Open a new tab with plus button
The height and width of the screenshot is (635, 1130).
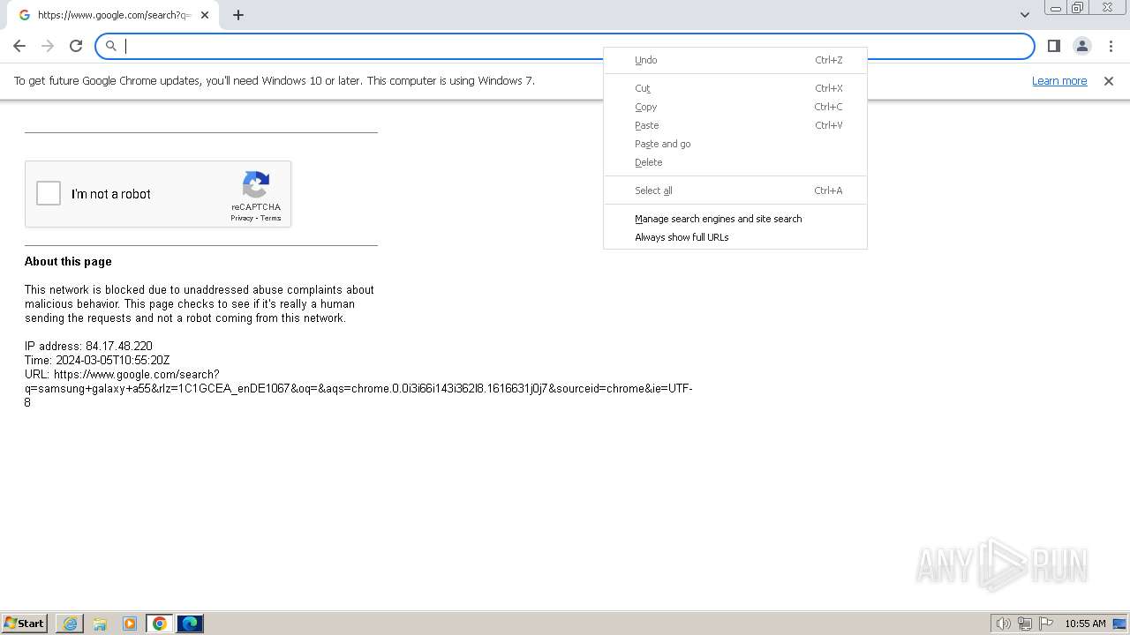click(x=238, y=15)
